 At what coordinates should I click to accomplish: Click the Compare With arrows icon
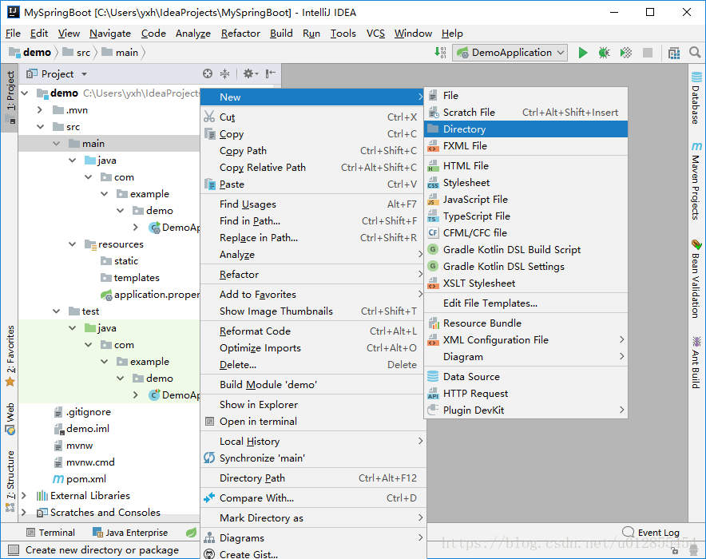point(209,498)
